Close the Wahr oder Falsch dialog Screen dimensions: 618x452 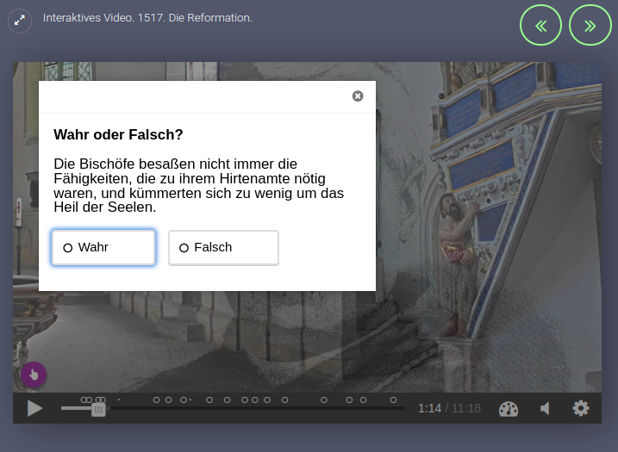[x=358, y=96]
